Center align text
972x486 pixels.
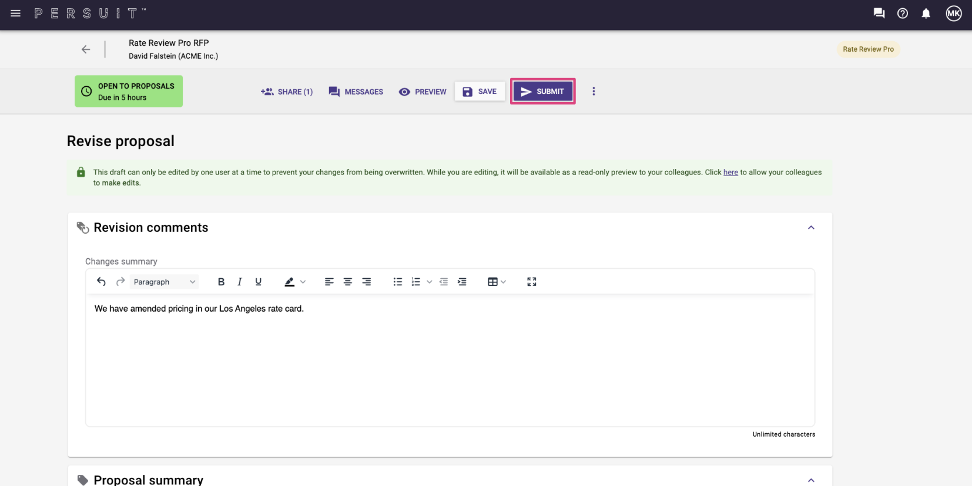(x=348, y=282)
